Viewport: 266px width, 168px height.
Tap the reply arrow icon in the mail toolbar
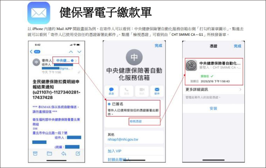(x=64, y=154)
